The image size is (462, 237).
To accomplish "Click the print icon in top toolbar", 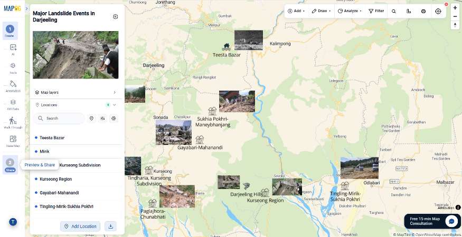I will (423, 11).
